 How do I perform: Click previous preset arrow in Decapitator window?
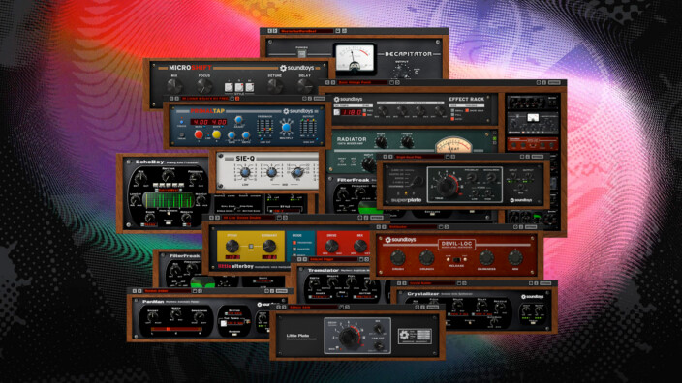(x=269, y=31)
